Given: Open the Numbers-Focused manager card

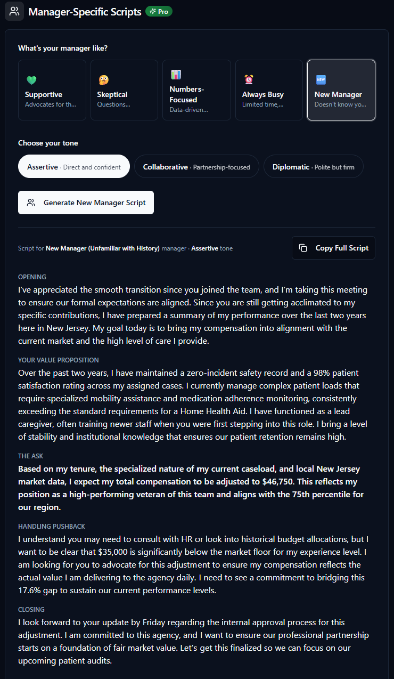Looking at the screenshot, I should coord(196,90).
